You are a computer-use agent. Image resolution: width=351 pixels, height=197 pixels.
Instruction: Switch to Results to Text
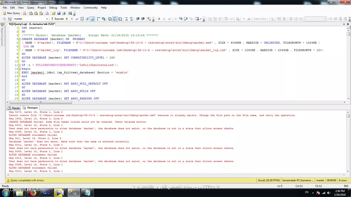point(110,19)
